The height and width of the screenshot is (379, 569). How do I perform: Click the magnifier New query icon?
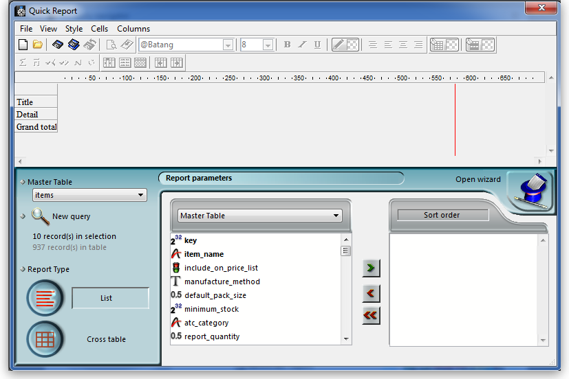pyautogui.click(x=41, y=216)
